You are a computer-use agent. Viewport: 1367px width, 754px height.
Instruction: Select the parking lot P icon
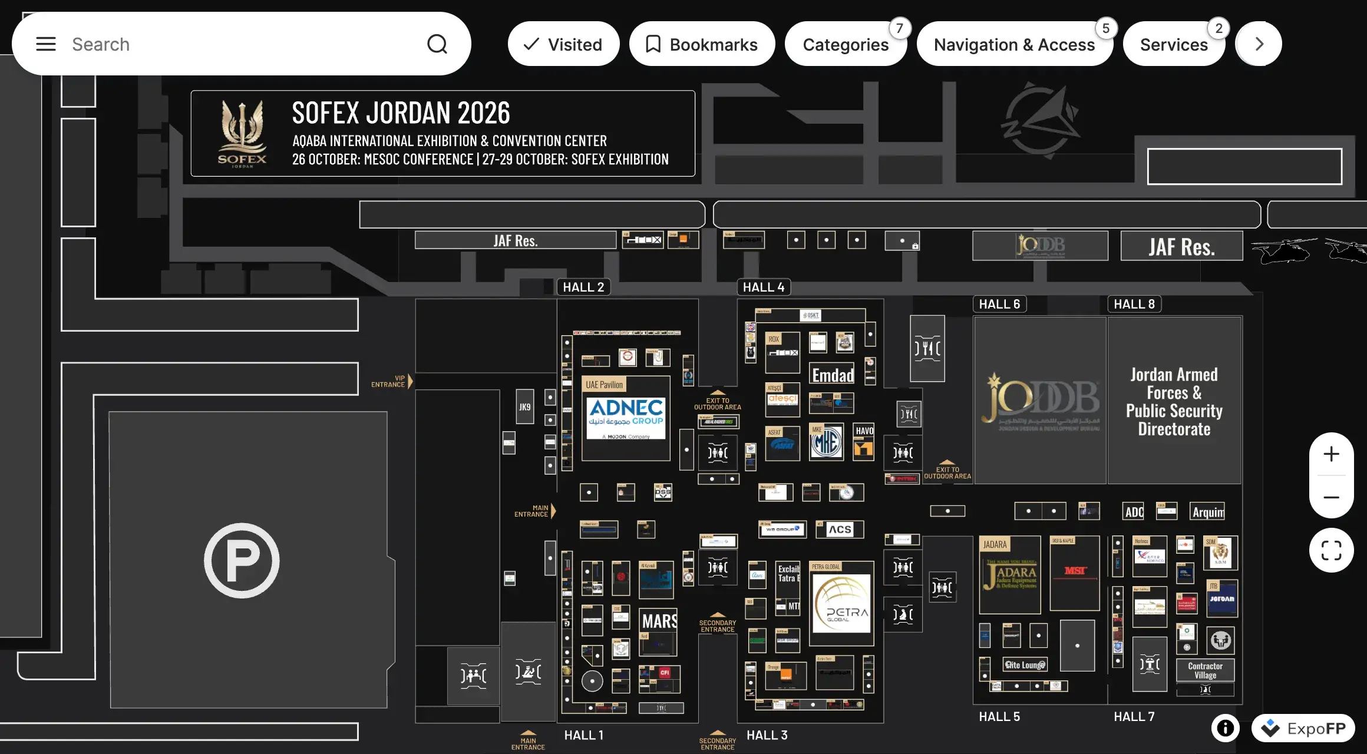coord(242,560)
